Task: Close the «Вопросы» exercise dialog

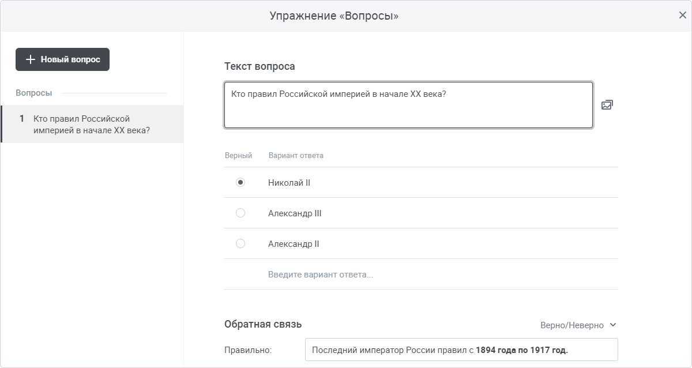Action: click(x=682, y=16)
